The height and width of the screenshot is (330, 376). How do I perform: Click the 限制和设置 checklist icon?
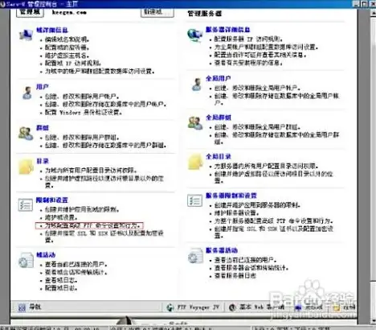click(26, 205)
